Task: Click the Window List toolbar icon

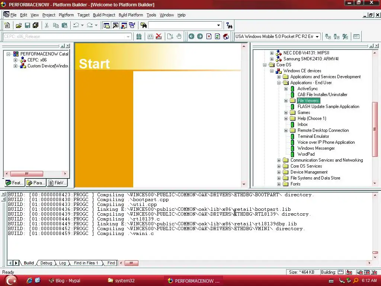Action: point(132,25)
